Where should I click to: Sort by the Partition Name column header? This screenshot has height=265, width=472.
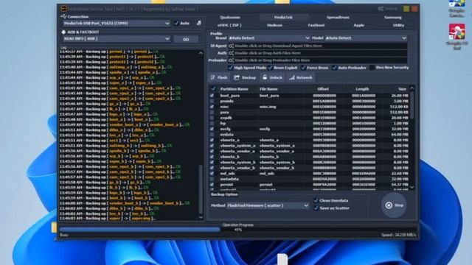click(235, 89)
